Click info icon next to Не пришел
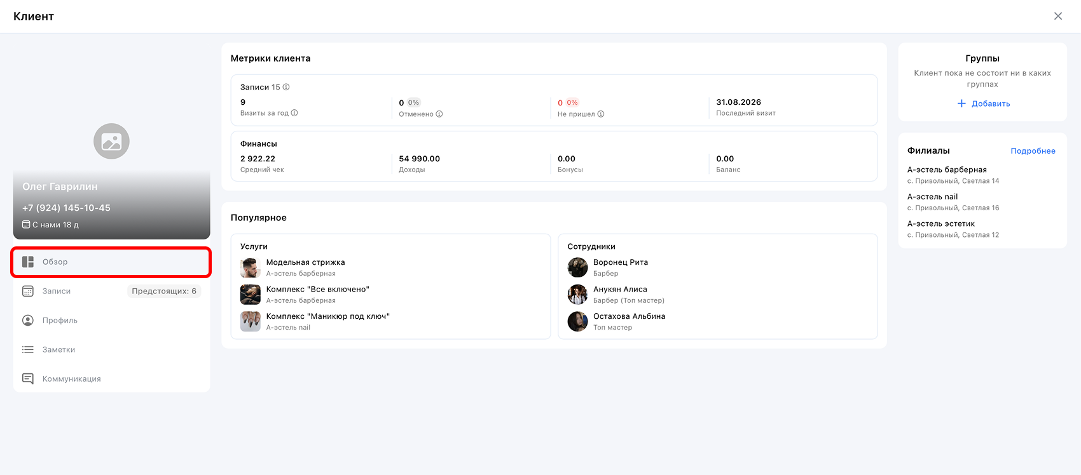Screen dimensions: 1081x475 601,114
